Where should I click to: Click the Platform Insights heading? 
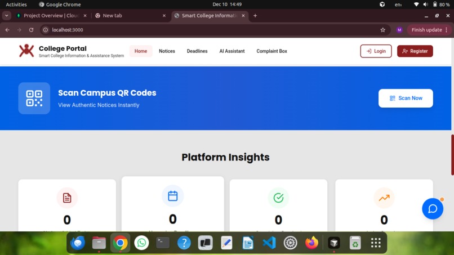click(x=225, y=157)
